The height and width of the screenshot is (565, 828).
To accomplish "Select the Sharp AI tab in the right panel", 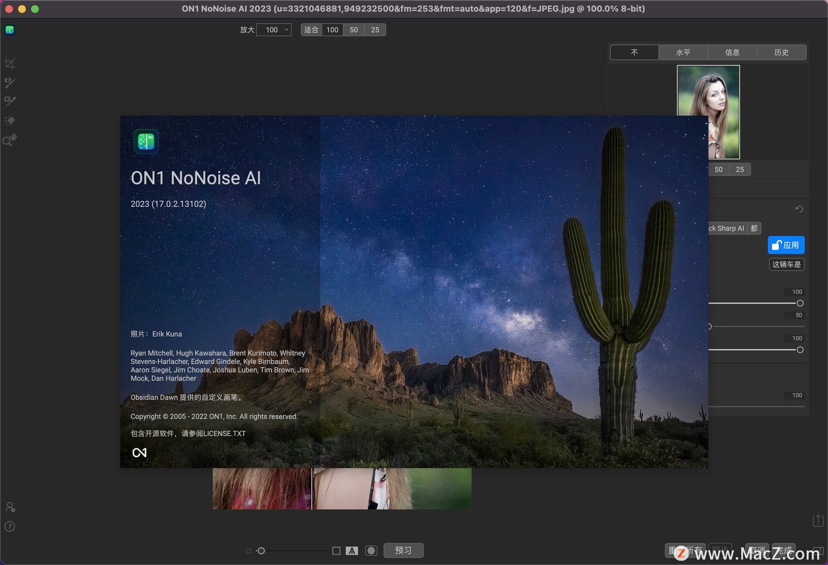I will tap(728, 228).
